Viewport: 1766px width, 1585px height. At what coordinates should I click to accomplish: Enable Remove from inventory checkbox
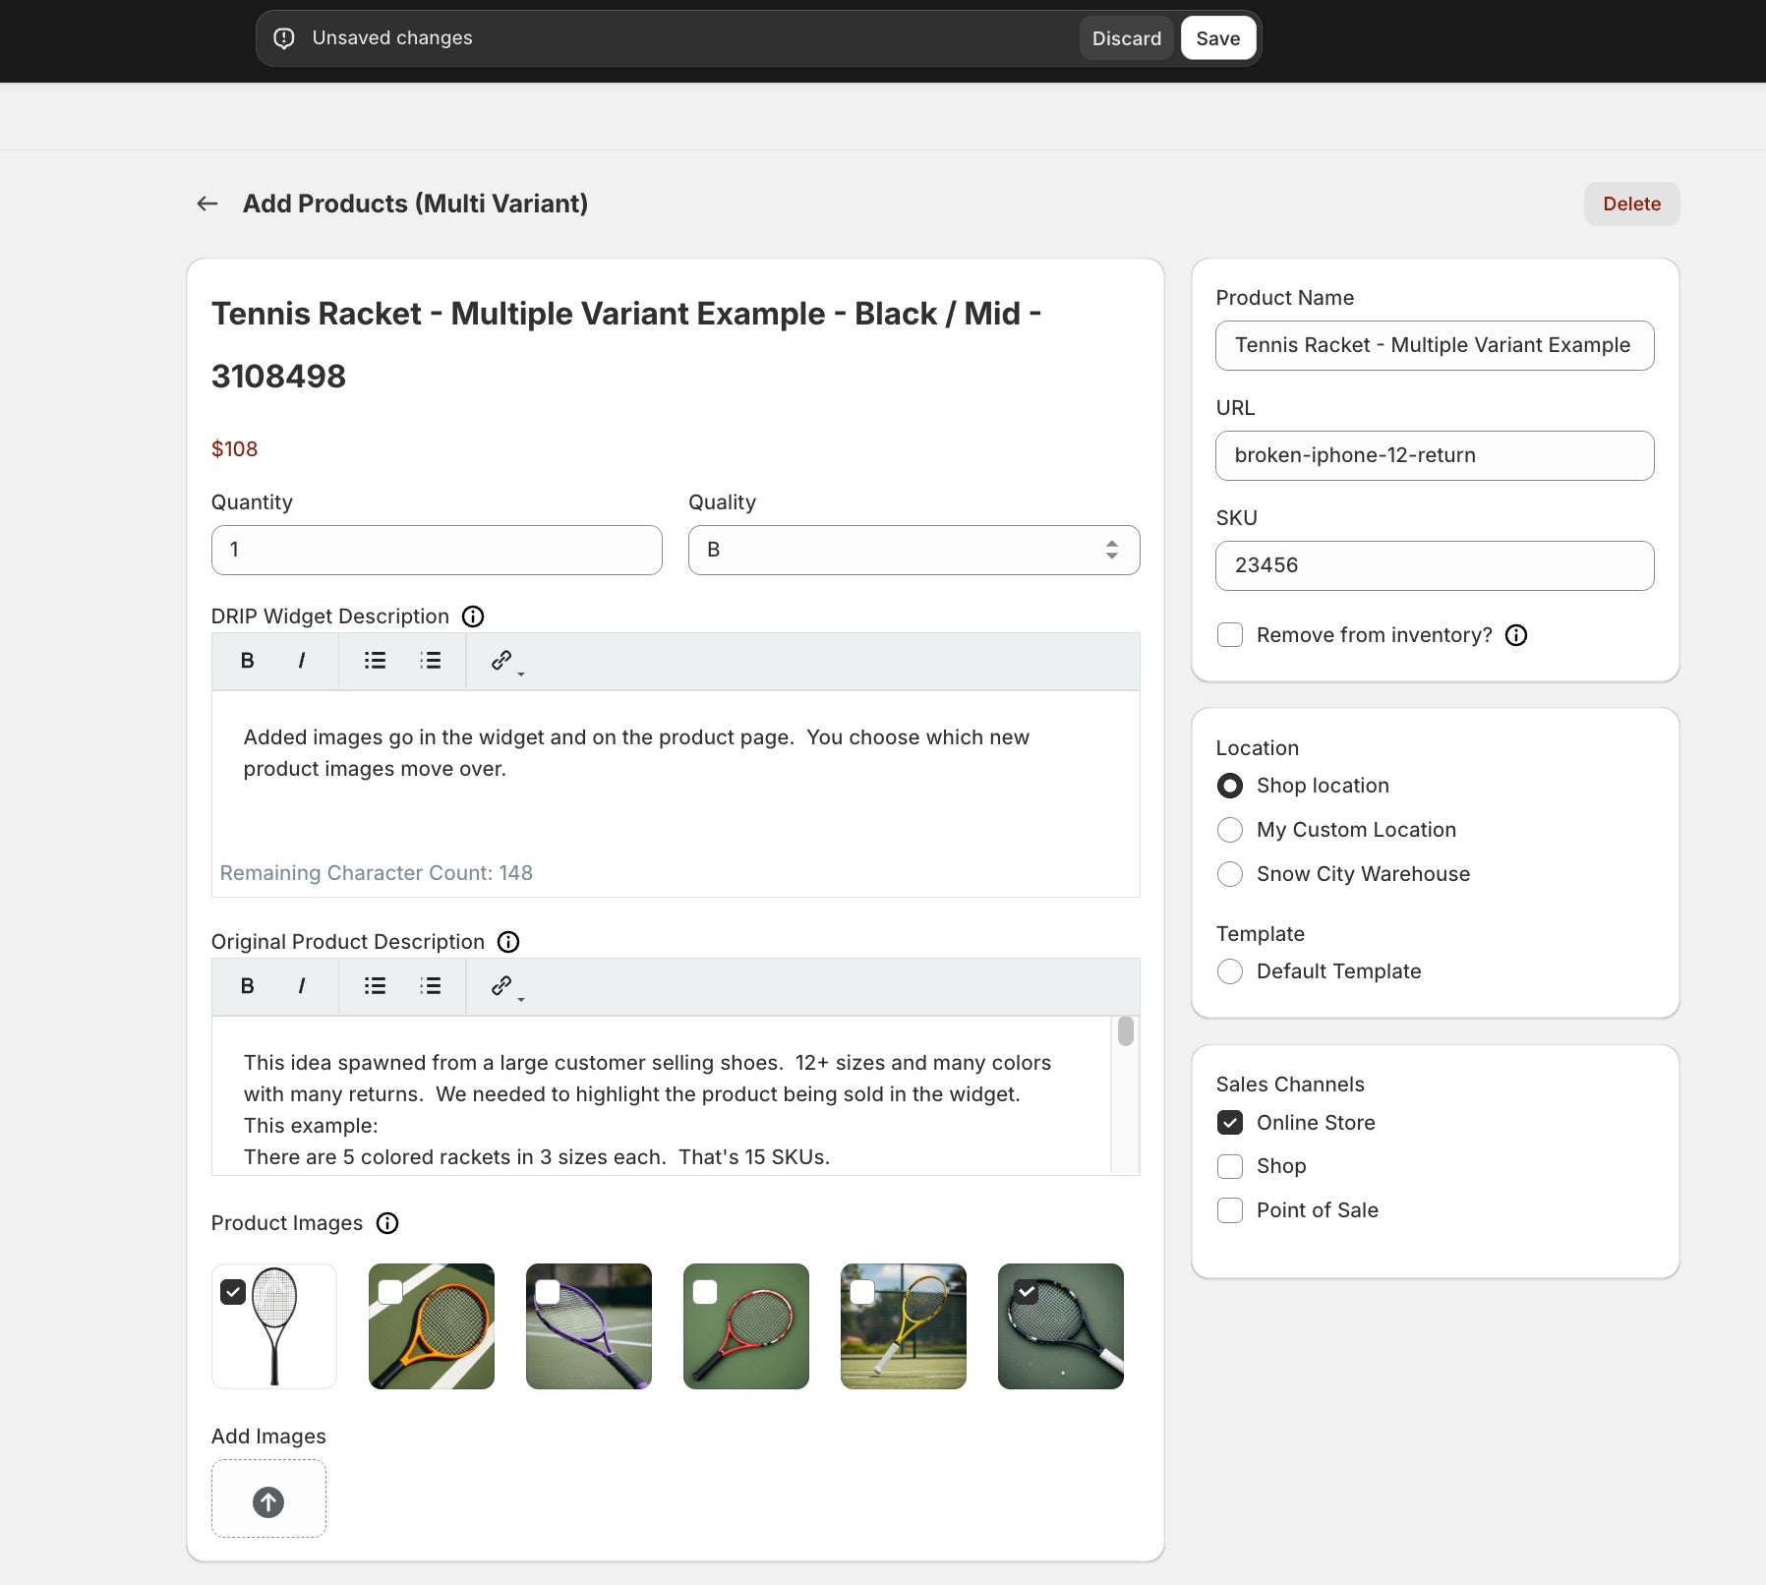(1230, 635)
